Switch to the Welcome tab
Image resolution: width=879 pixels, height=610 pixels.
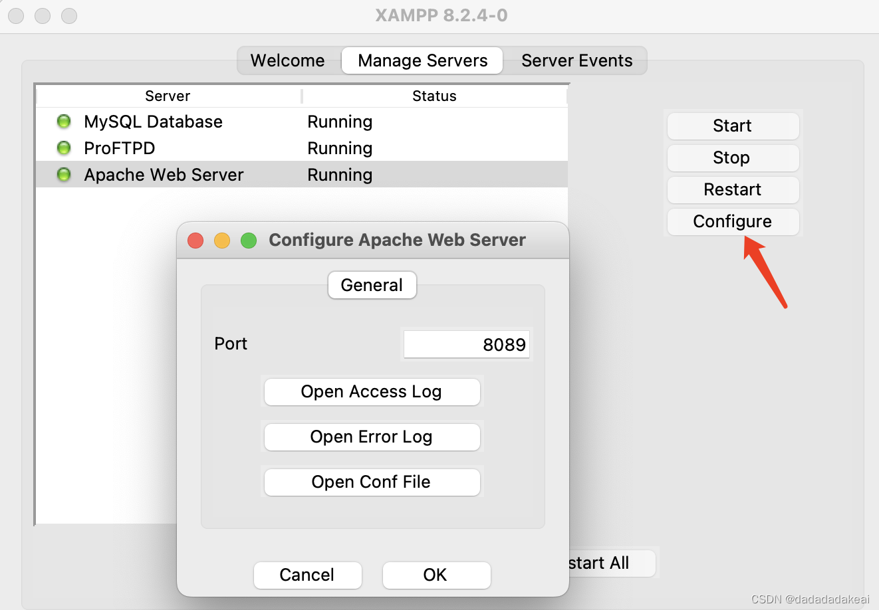pos(287,60)
